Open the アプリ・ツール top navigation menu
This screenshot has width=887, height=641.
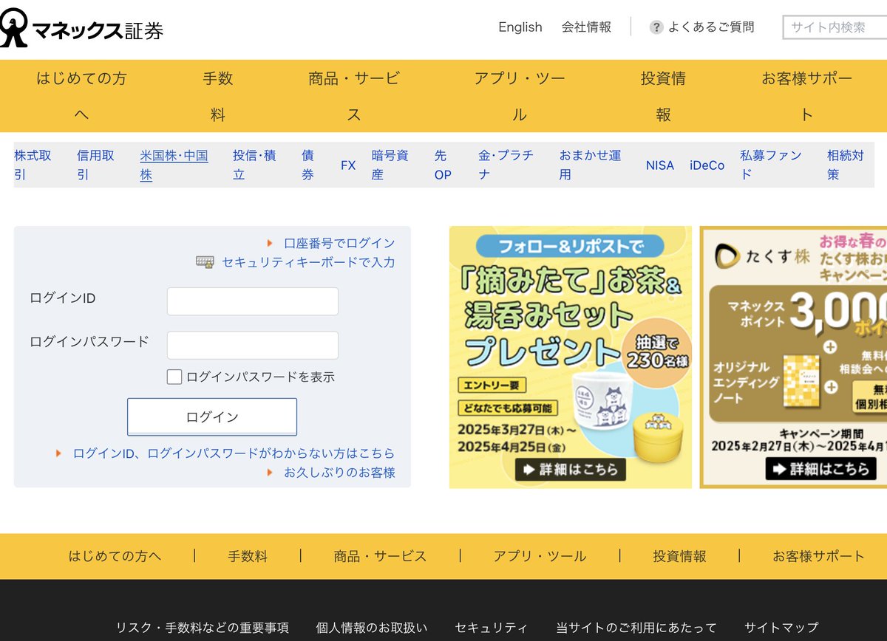click(520, 96)
